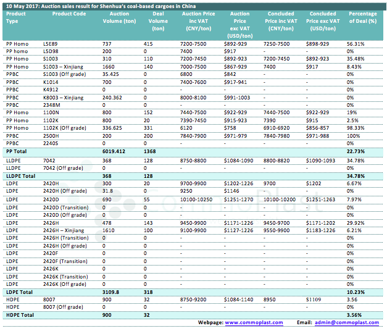Select the PP Total row label
The width and height of the screenshot is (387, 331).
click(17, 151)
